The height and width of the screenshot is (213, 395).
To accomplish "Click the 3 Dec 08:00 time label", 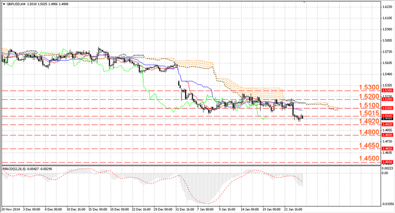I will click(x=32, y=210).
